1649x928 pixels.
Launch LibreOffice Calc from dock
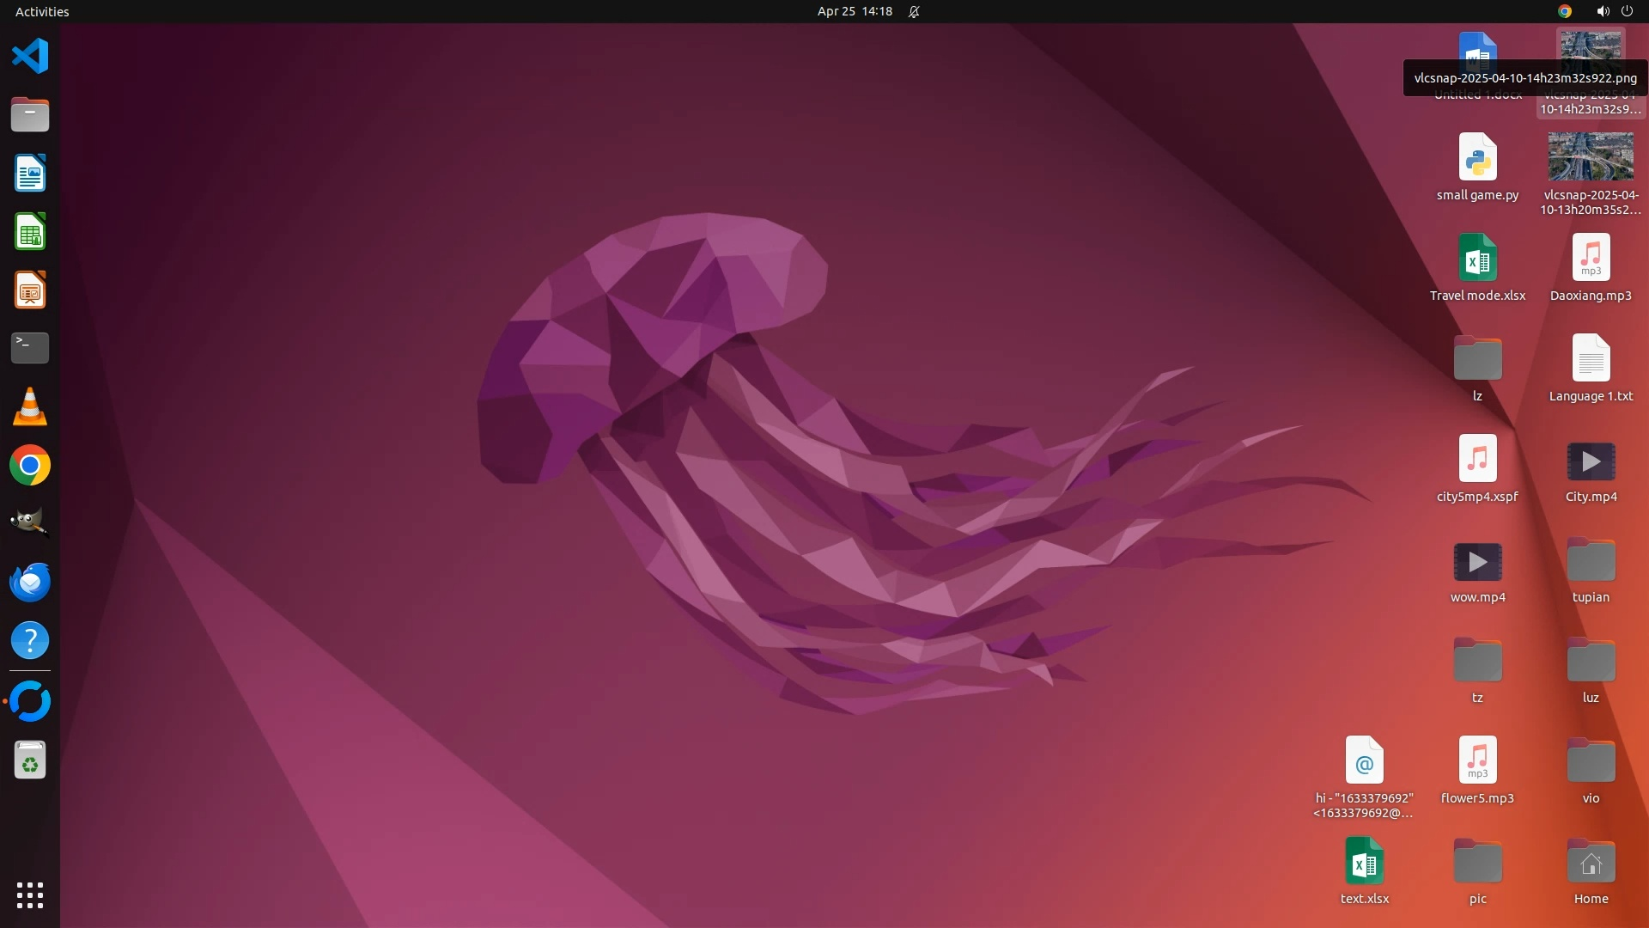point(30,232)
